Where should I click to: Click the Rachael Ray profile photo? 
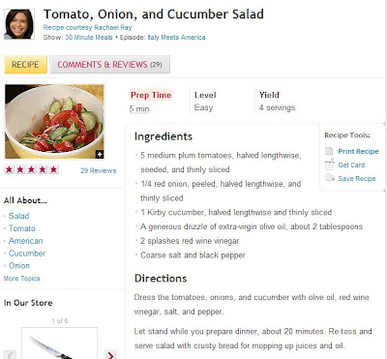coord(19,24)
